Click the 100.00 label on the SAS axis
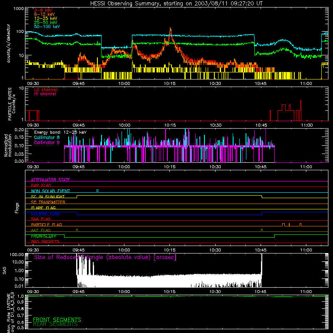Viewport: 333px width, 333px height. point(17,254)
